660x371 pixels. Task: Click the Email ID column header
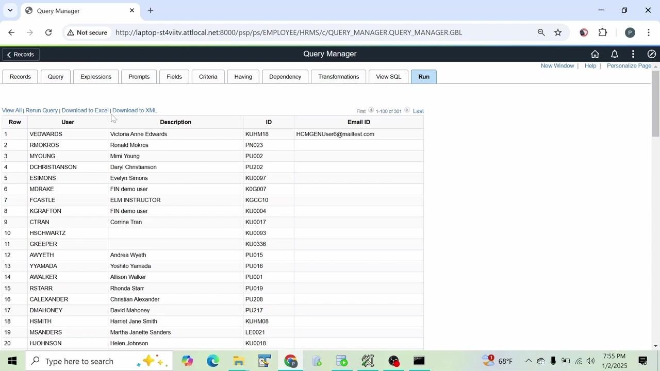359,122
